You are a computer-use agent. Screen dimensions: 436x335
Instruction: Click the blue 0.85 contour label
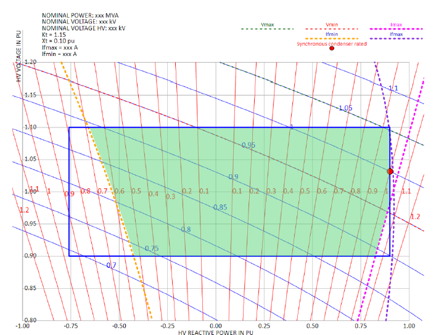click(220, 208)
